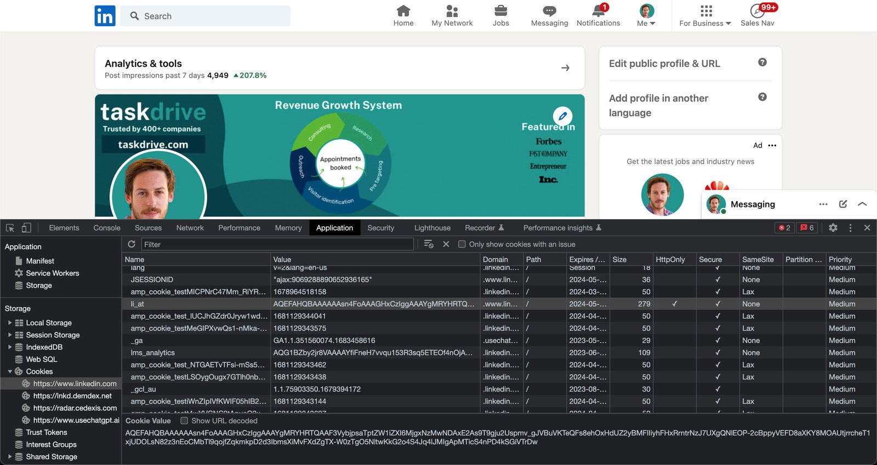Open the Jobs nav icon
The image size is (877, 465).
click(500, 15)
